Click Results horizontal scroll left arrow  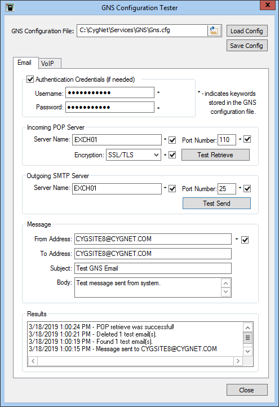tap(33, 361)
